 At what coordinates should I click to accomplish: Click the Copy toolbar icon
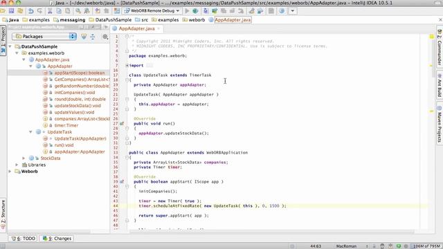click(59, 11)
